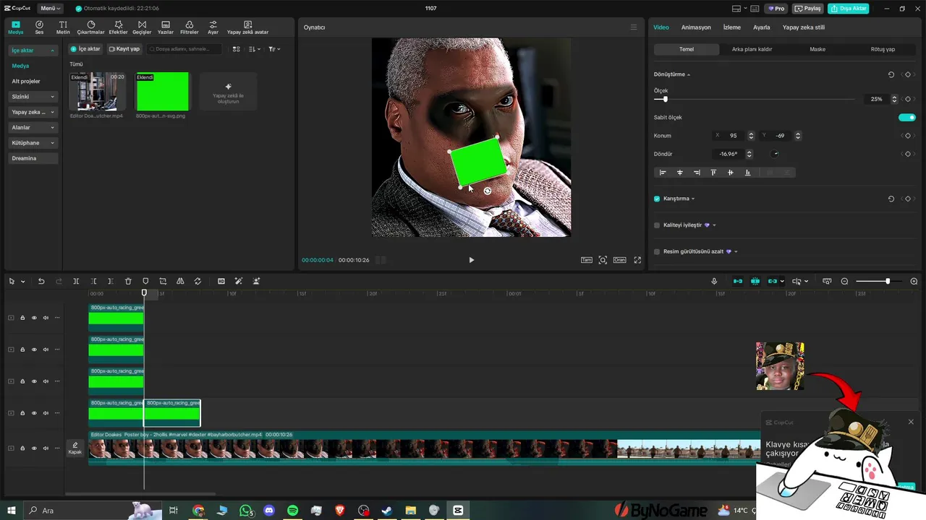Image resolution: width=926 pixels, height=520 pixels.
Task: Click the marker shield icon in timeline toolbar
Action: pyautogui.click(x=145, y=281)
